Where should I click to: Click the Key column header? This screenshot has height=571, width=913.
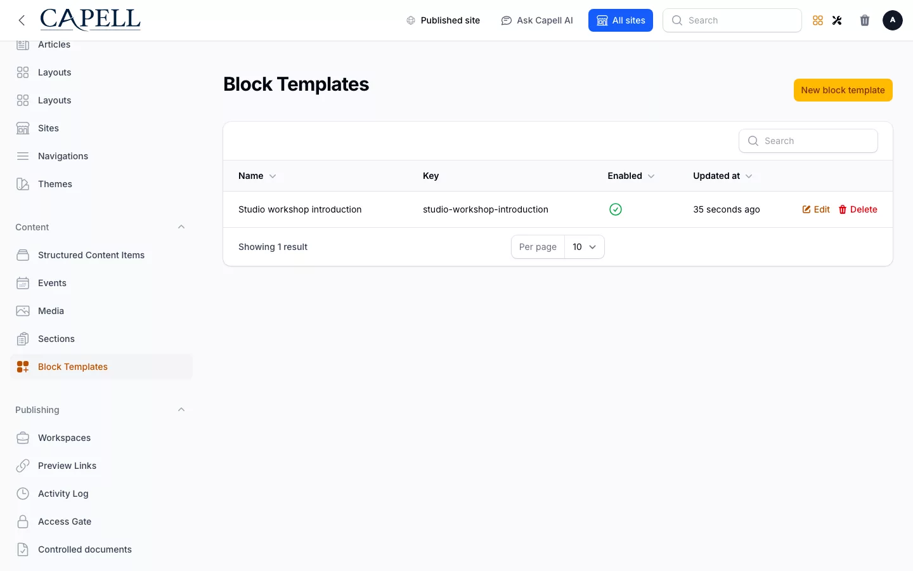431,176
